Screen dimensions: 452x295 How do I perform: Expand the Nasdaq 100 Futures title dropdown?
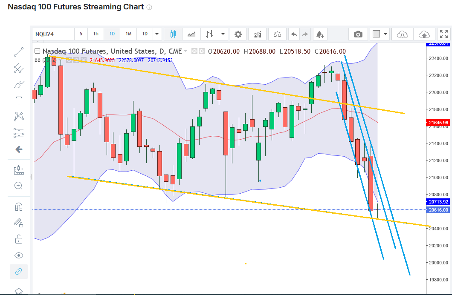coord(185,51)
